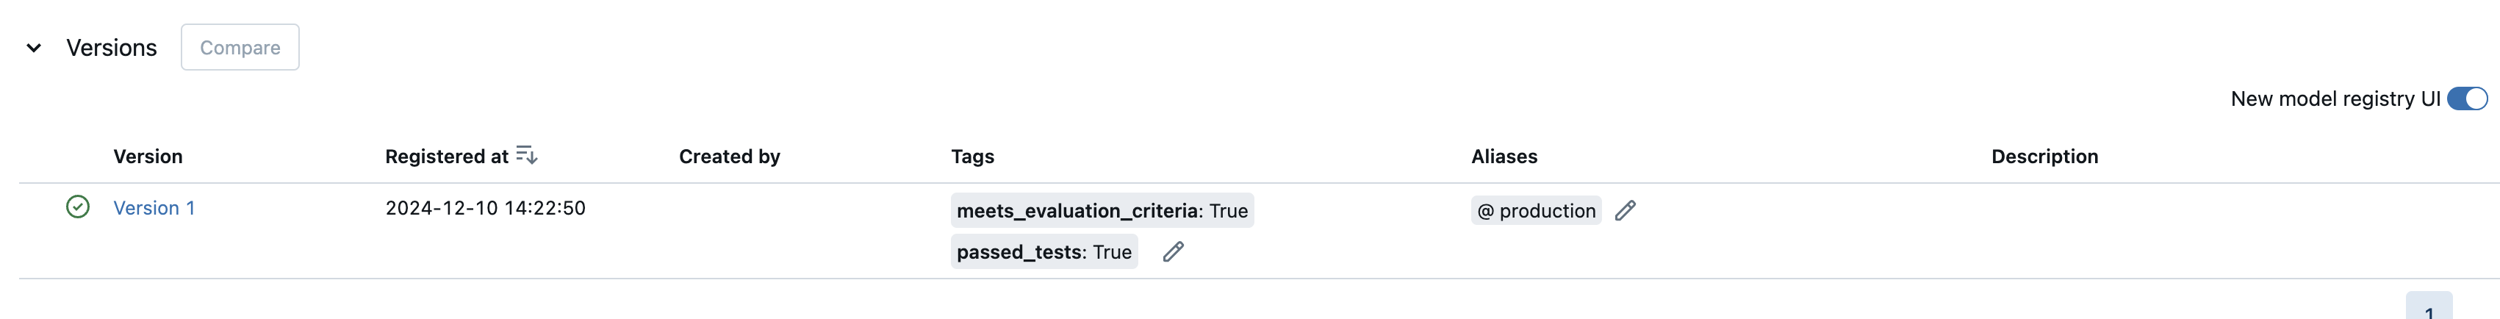Select the meets_evaluation_criteria tag
Viewport: 2500px width, 319px height.
pyautogui.click(x=1102, y=210)
